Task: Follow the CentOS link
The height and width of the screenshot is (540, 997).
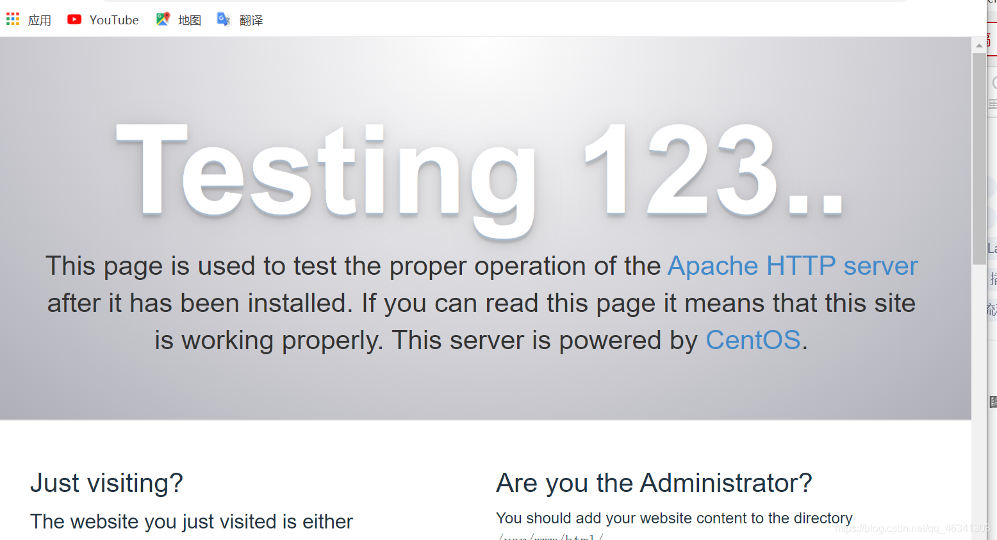Action: click(x=753, y=340)
